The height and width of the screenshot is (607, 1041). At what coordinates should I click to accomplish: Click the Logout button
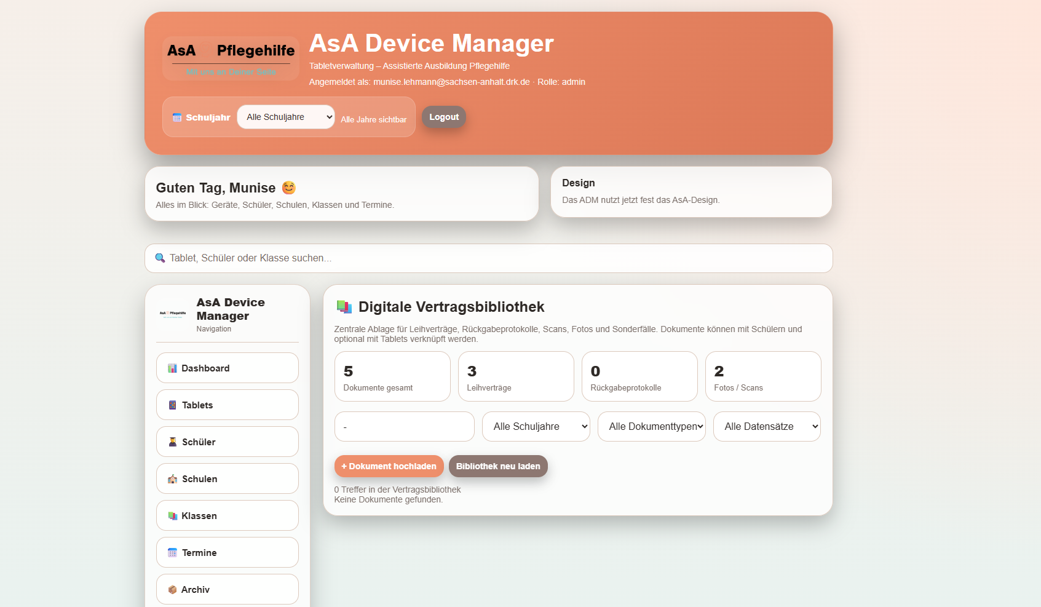click(x=444, y=117)
